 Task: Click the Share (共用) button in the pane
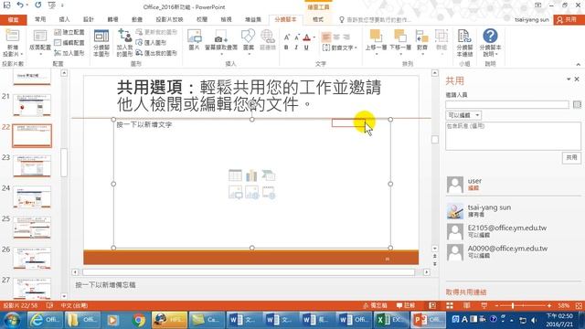coord(571,157)
